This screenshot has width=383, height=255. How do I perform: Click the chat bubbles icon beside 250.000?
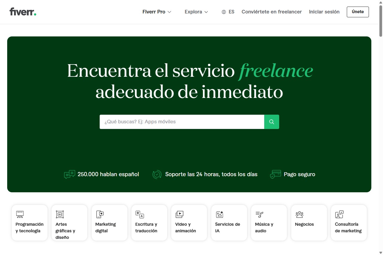click(69, 174)
